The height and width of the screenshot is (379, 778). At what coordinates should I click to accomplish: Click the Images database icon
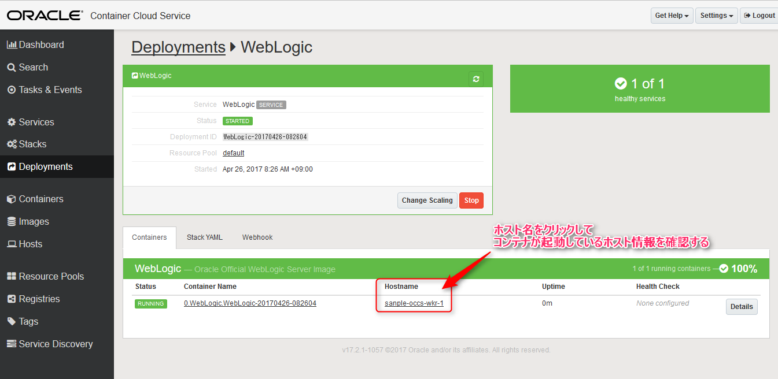12,221
